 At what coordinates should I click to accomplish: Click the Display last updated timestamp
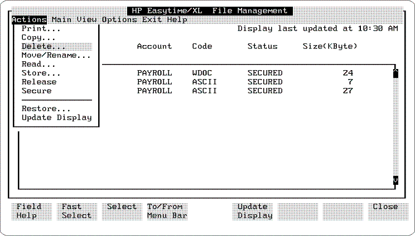[317, 28]
